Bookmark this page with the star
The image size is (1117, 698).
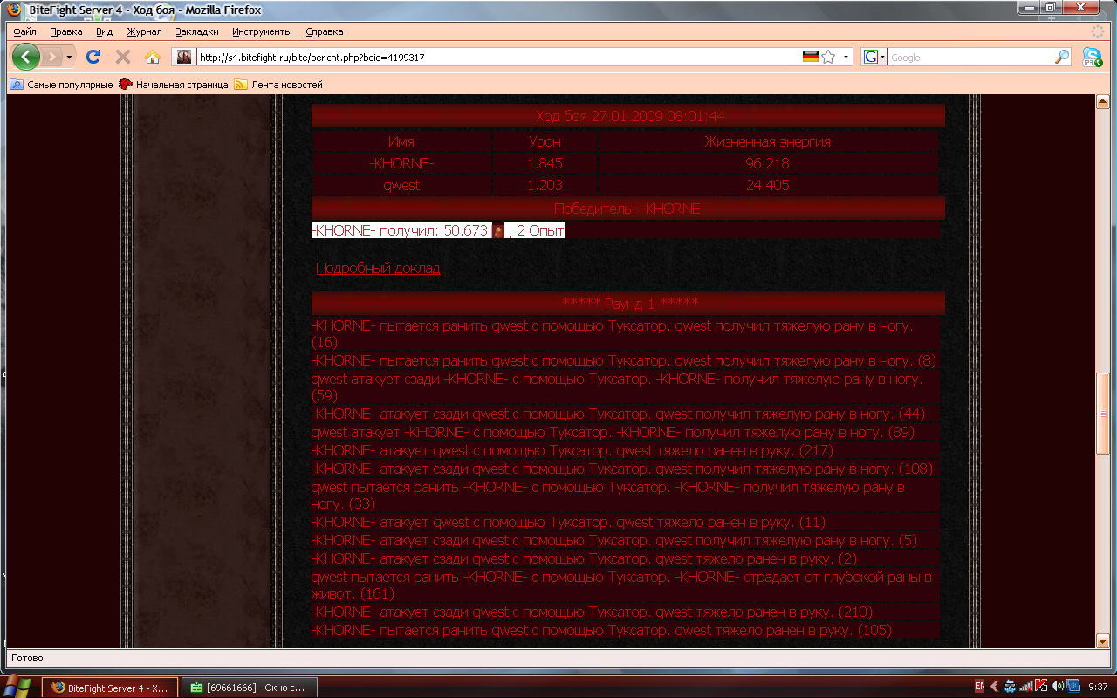[x=828, y=58]
